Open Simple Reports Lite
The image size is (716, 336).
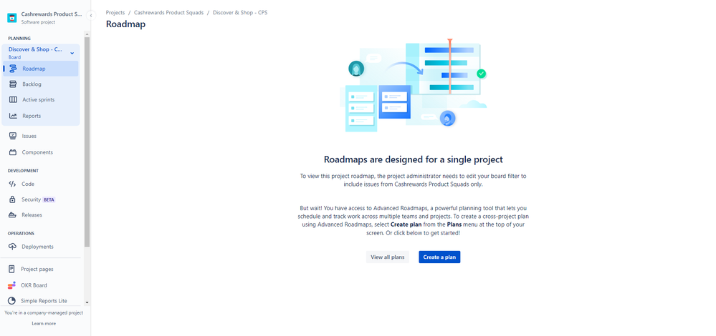click(x=41, y=301)
